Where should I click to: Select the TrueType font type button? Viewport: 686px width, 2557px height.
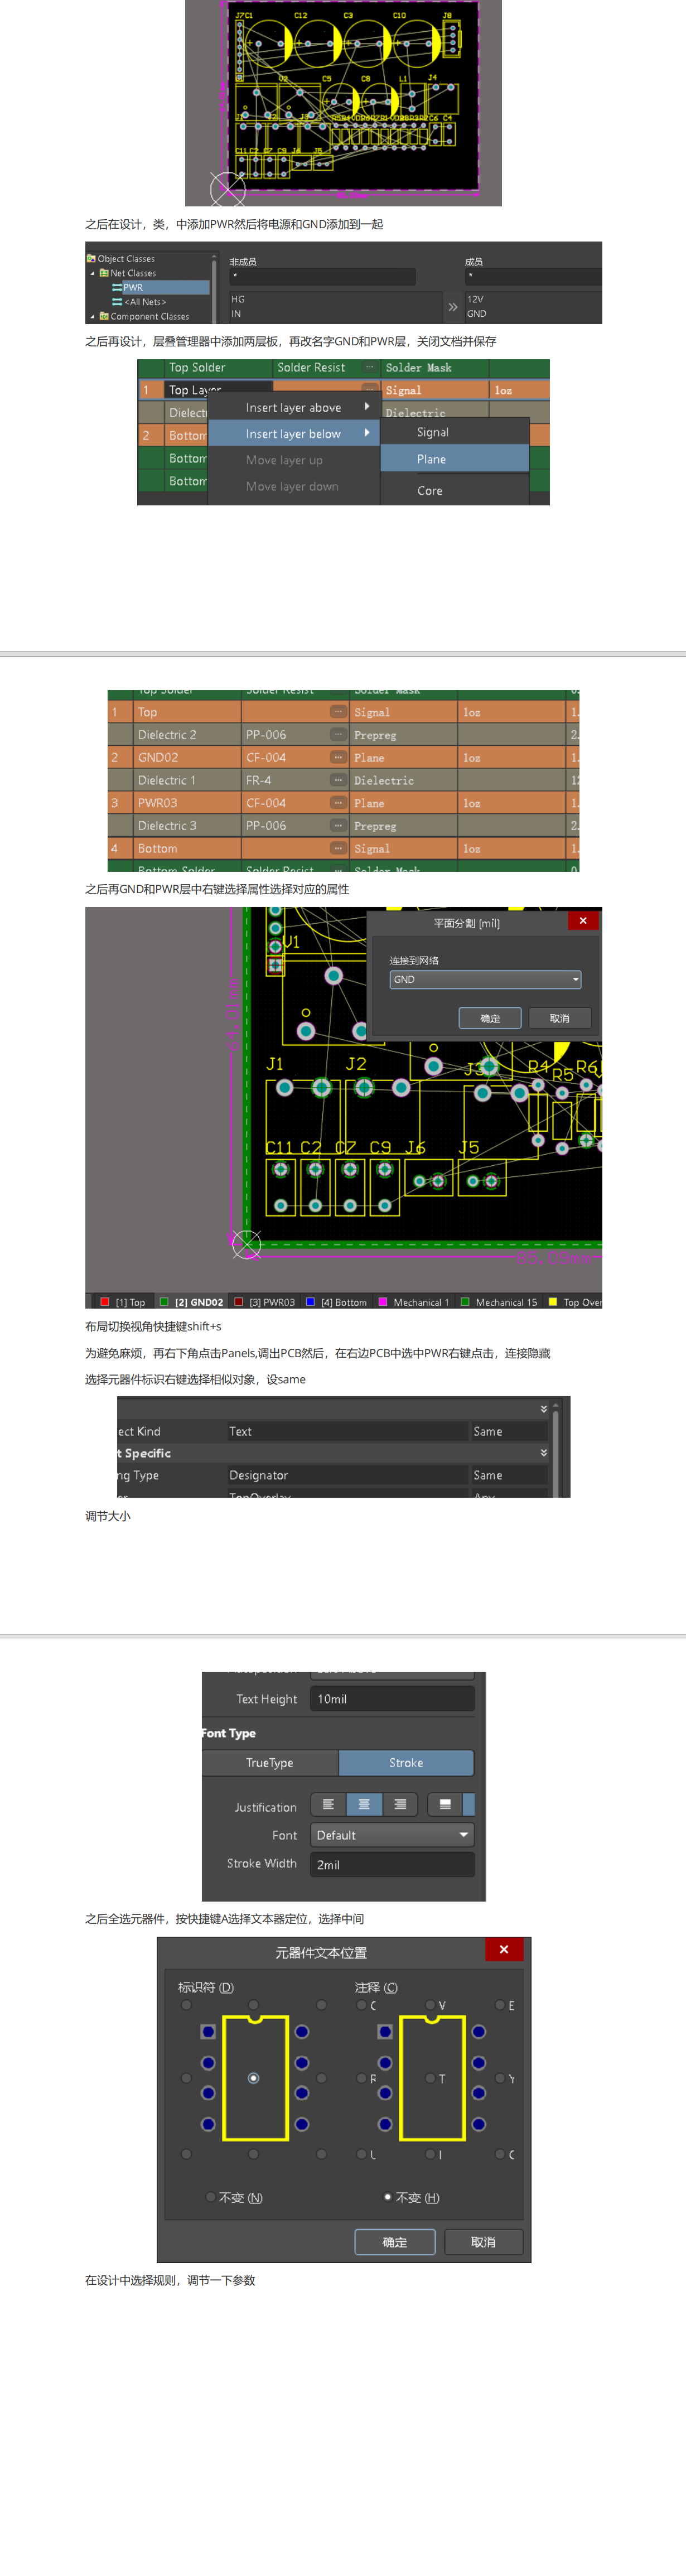270,1763
